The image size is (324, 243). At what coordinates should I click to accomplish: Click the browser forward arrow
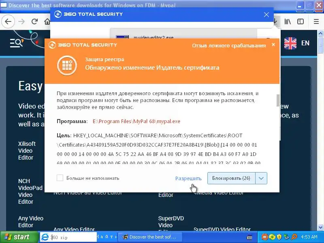click(x=21, y=21)
